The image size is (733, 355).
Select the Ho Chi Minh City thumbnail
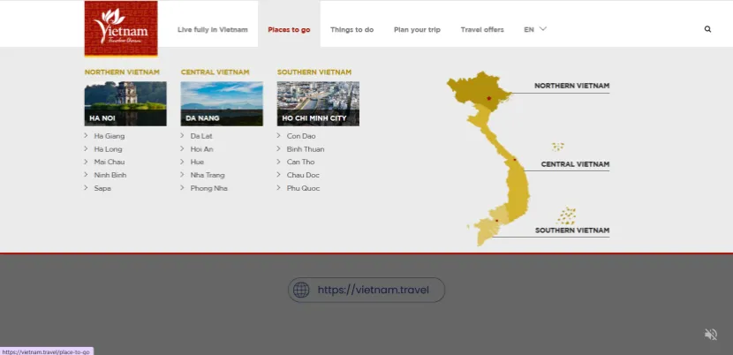click(318, 104)
